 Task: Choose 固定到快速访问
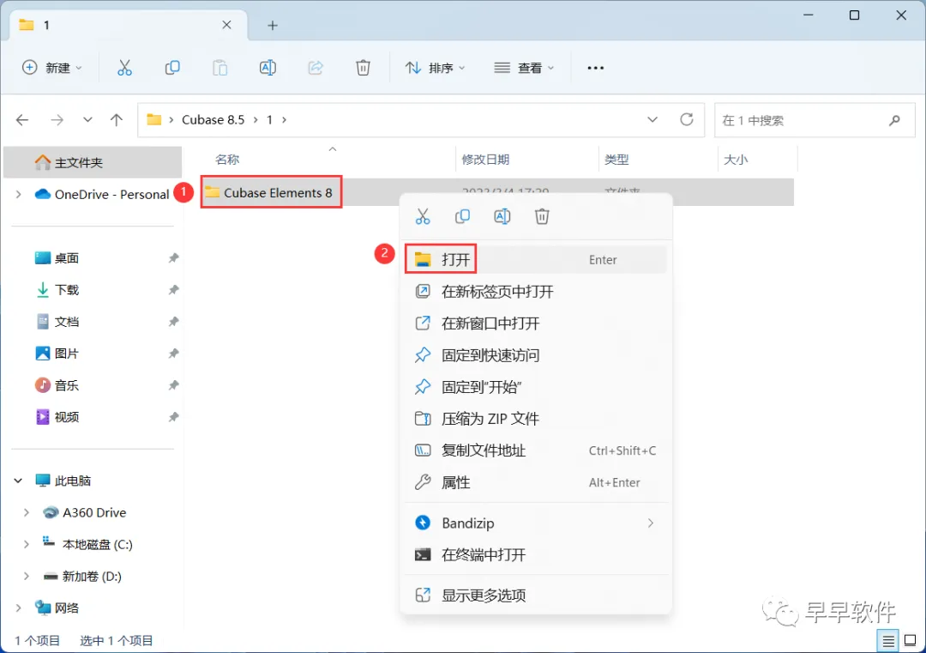tap(536, 355)
